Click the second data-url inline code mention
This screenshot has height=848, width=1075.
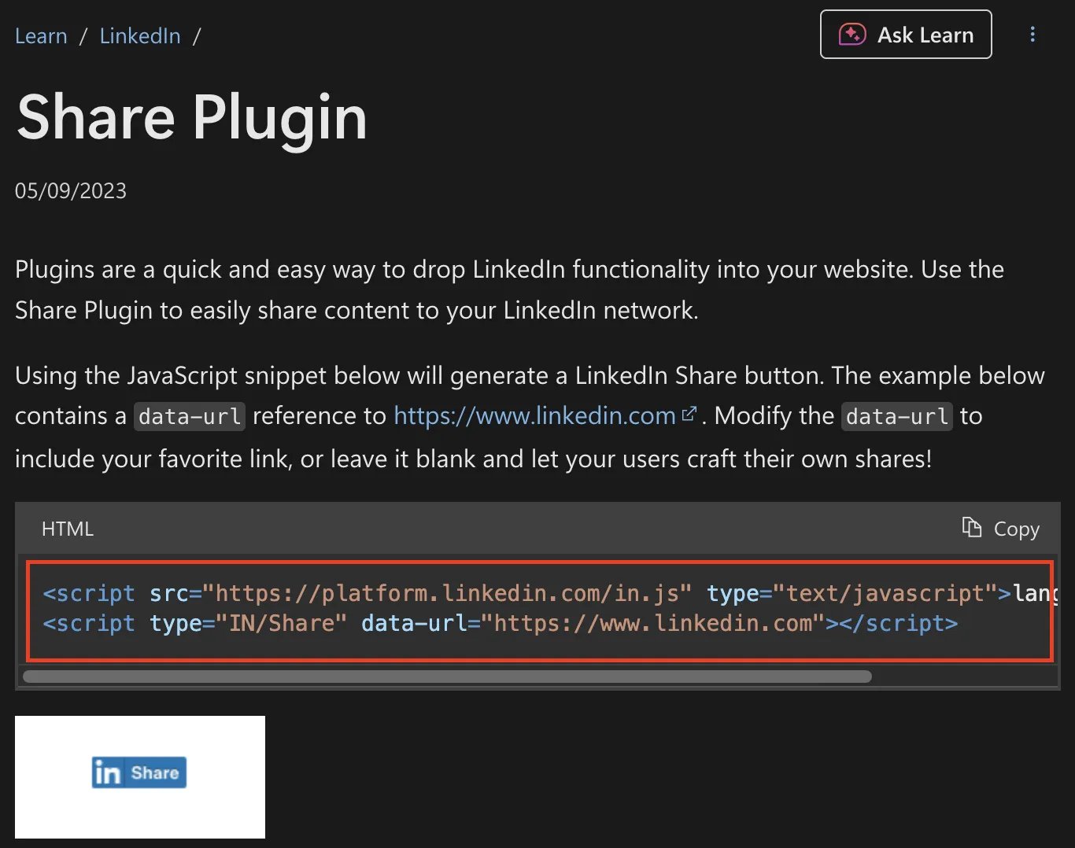coord(896,416)
